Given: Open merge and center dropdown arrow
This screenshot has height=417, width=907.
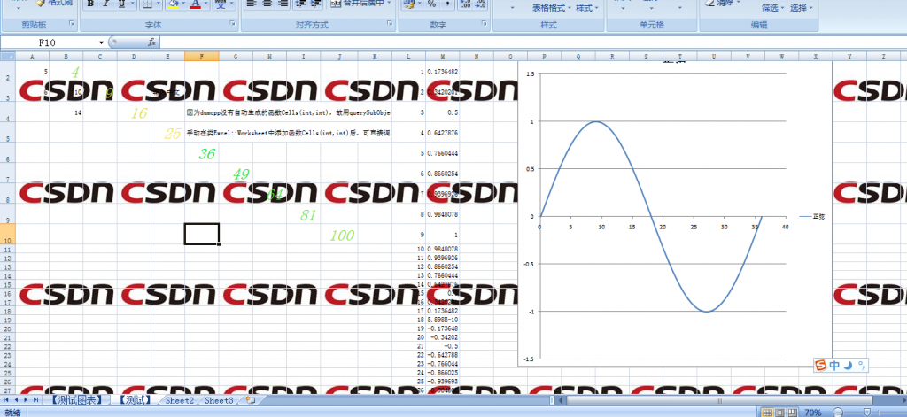Looking at the screenshot, I should point(389,4).
